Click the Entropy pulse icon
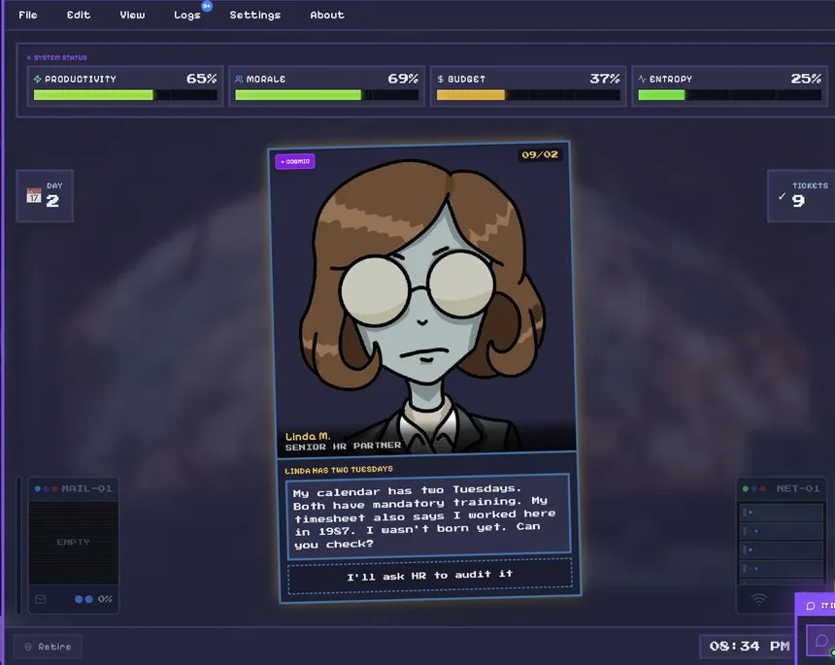Image resolution: width=835 pixels, height=665 pixels. coord(642,79)
